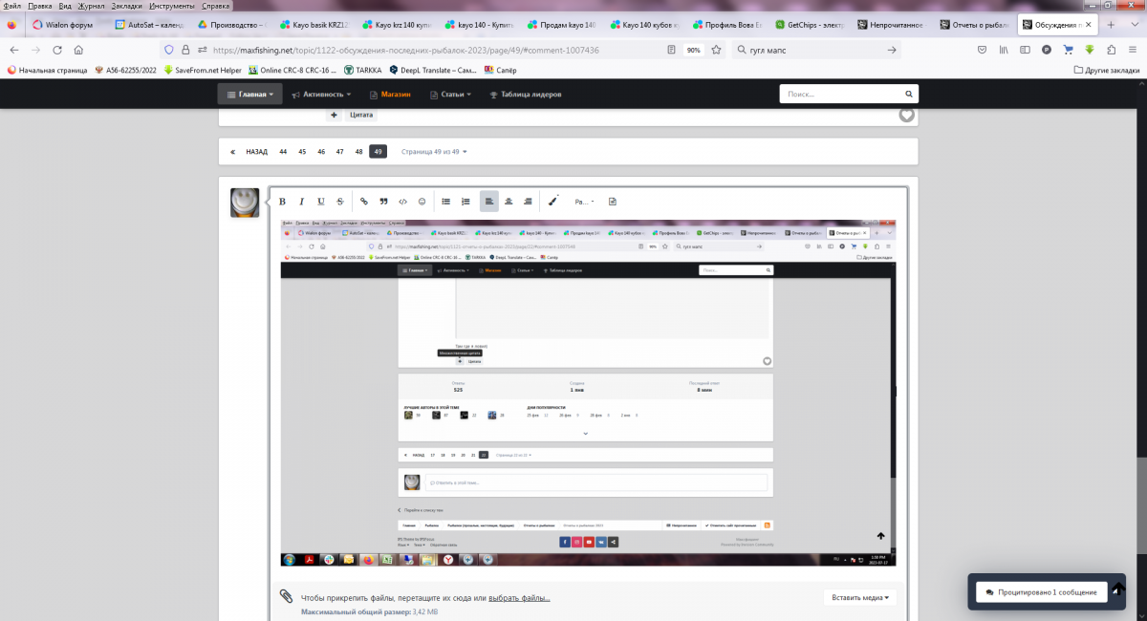Open the Главная dropdown menu
The height and width of the screenshot is (621, 1147).
pyautogui.click(x=249, y=95)
